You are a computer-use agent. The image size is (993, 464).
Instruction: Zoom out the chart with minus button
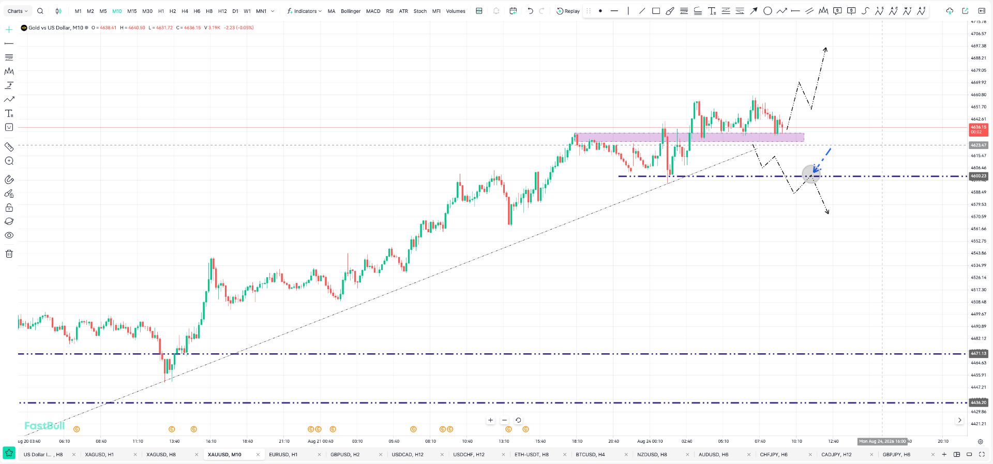point(504,420)
